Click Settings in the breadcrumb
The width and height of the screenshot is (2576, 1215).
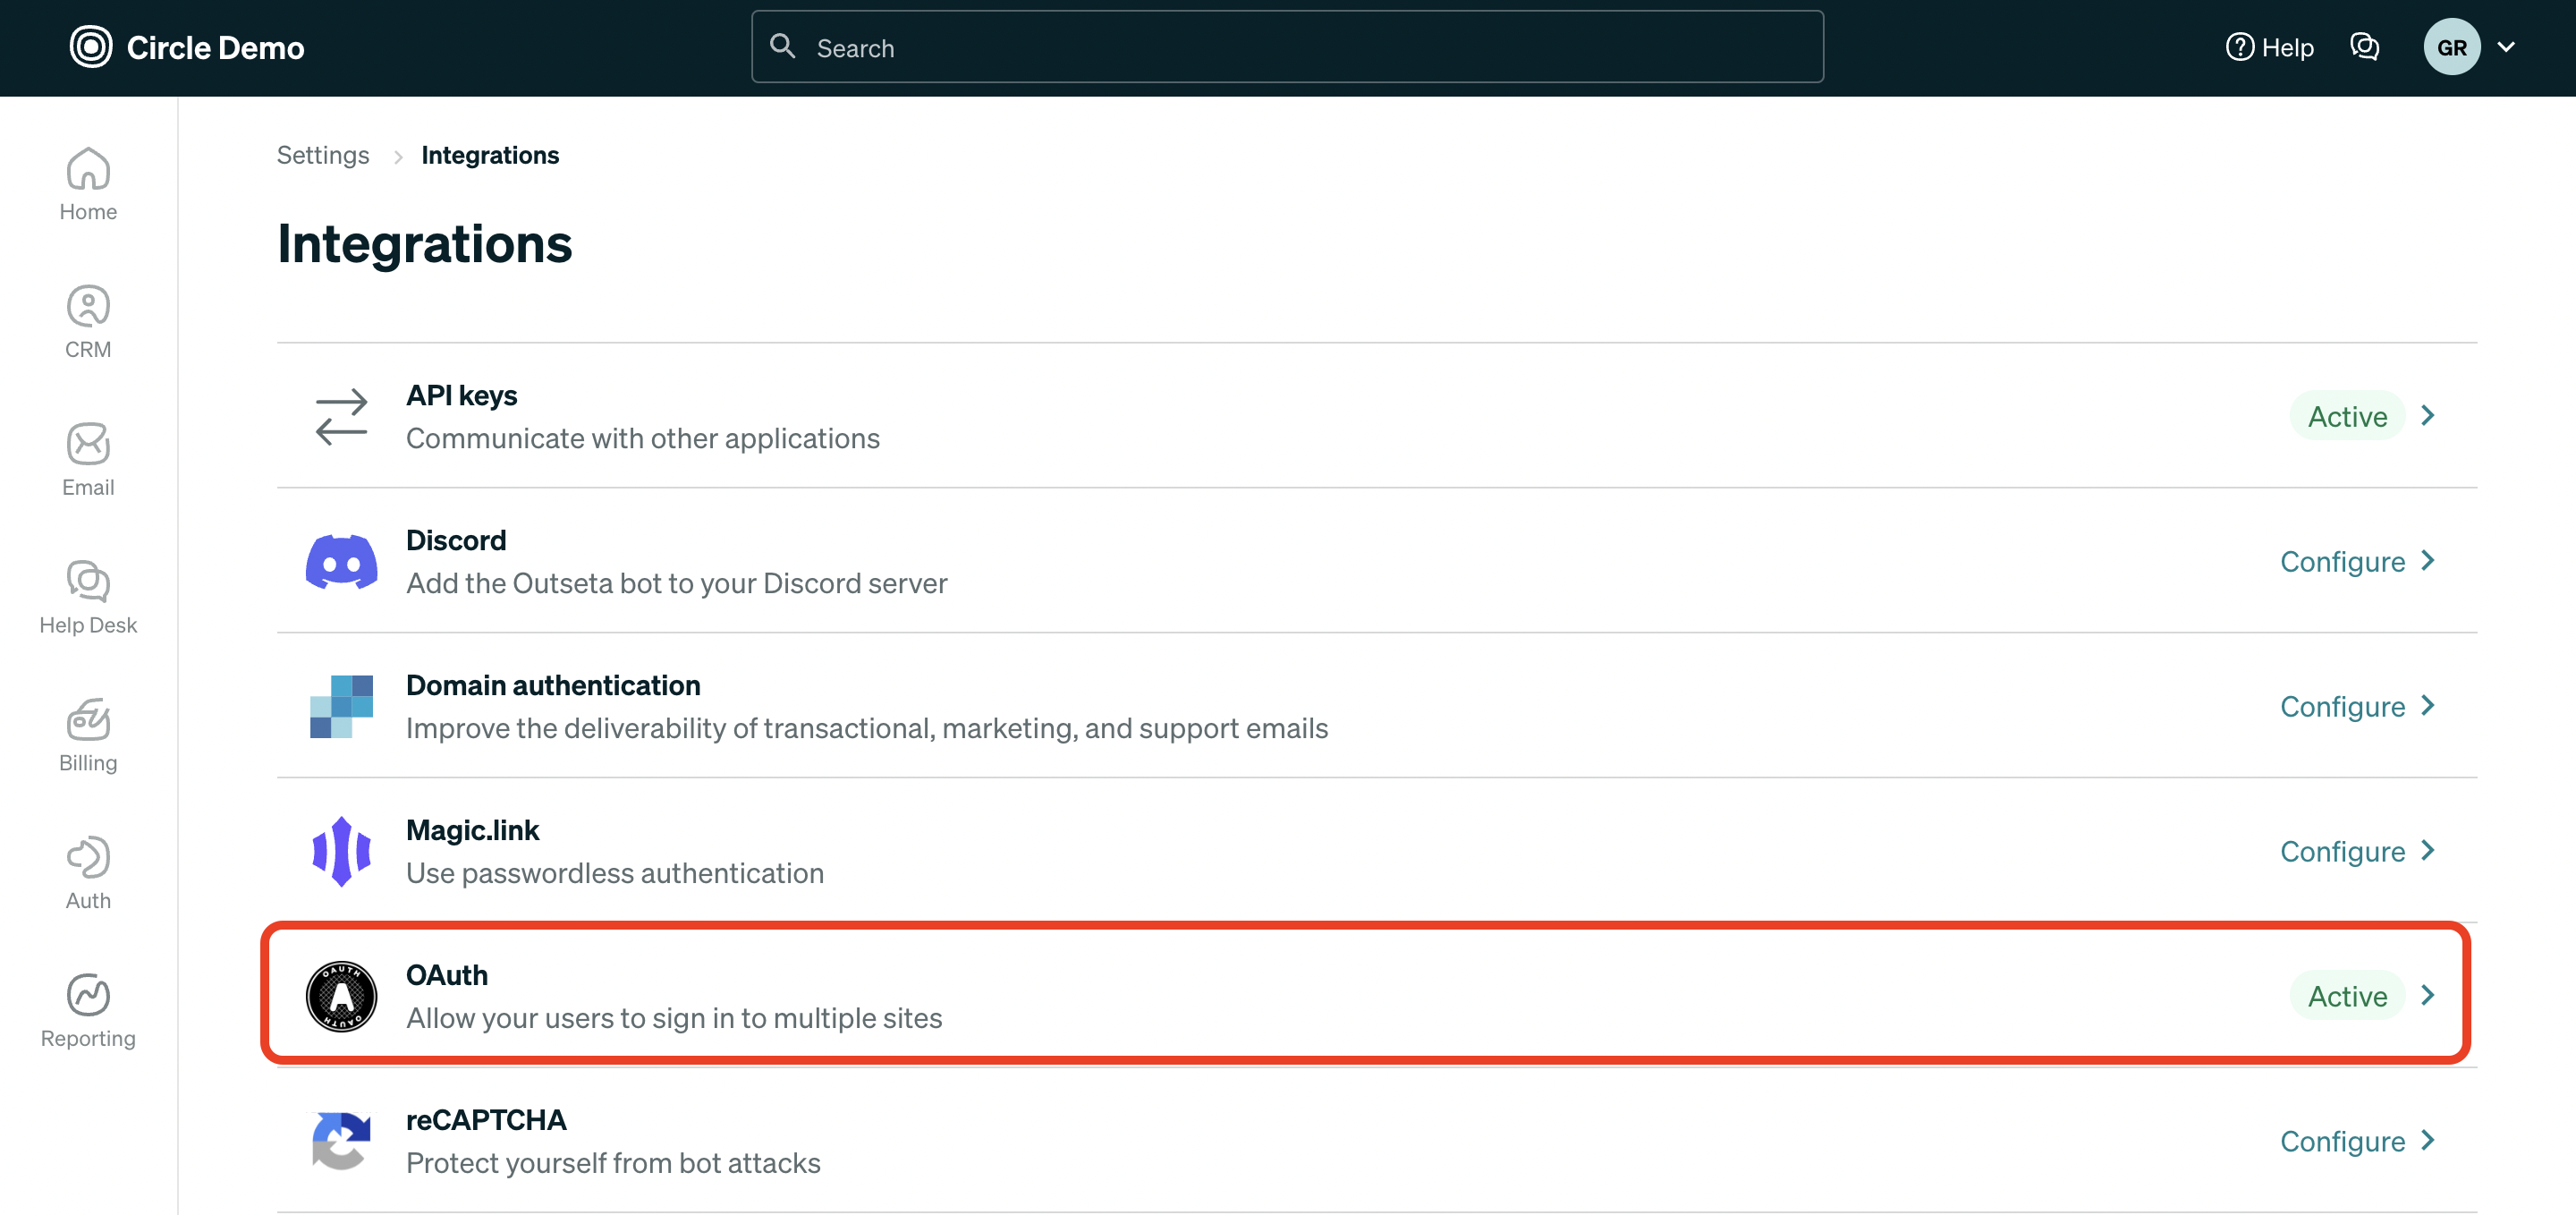pos(322,156)
